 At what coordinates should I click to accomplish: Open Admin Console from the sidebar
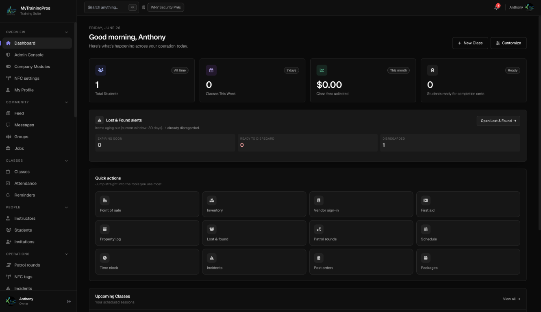pyautogui.click(x=37, y=55)
